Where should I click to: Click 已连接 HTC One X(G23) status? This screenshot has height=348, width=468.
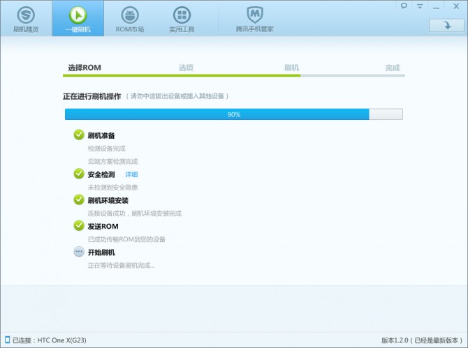coord(50,340)
